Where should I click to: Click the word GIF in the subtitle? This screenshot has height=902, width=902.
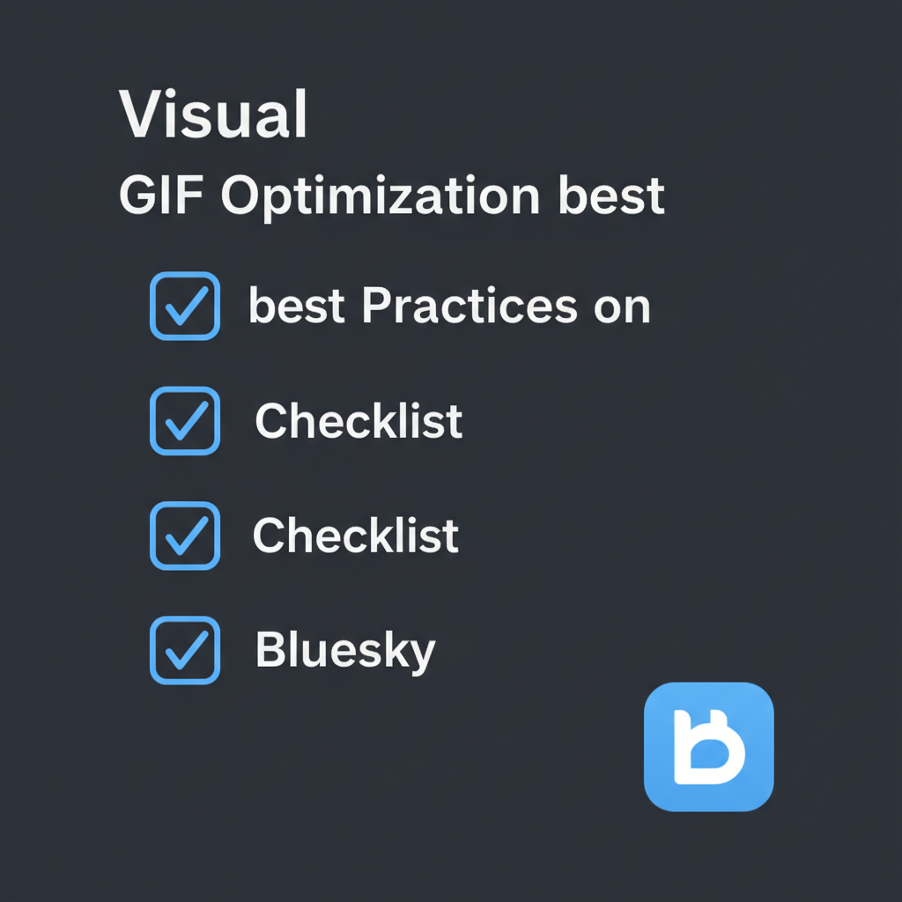(x=161, y=195)
